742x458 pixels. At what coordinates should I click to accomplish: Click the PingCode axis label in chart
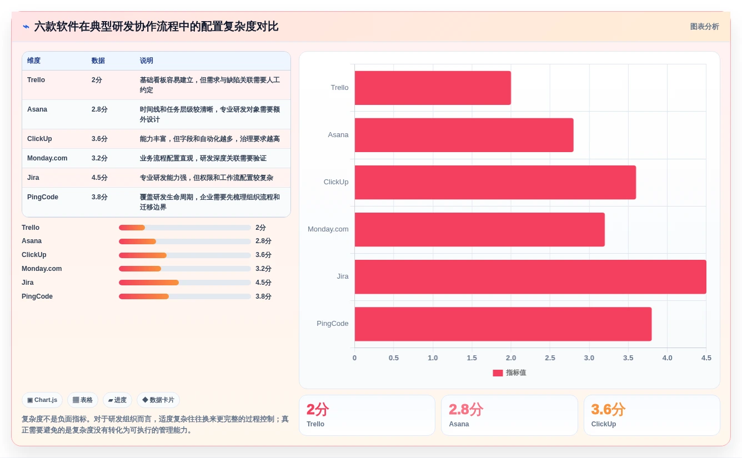pos(333,324)
